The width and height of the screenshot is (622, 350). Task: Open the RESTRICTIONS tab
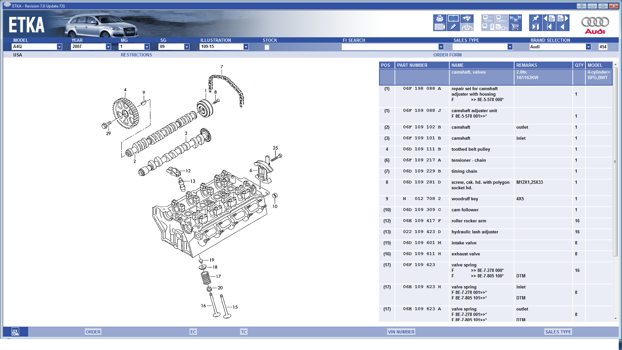pos(136,55)
